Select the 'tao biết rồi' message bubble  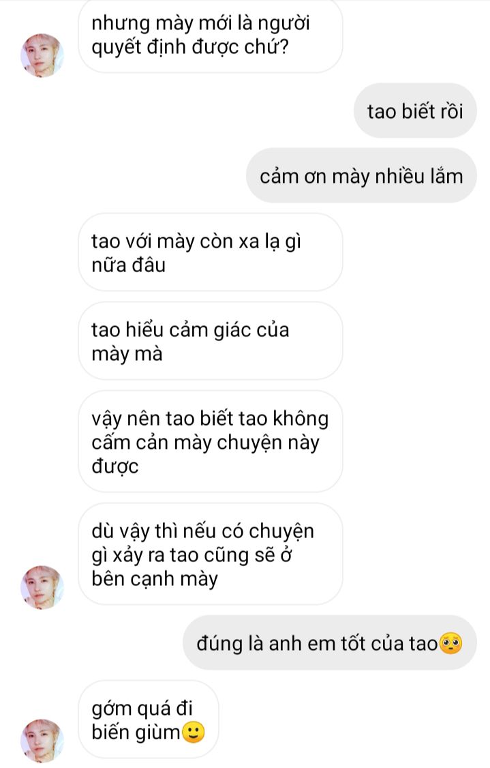tap(415, 110)
